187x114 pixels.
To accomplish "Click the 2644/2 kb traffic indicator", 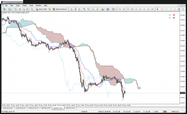I will (x=175, y=112).
